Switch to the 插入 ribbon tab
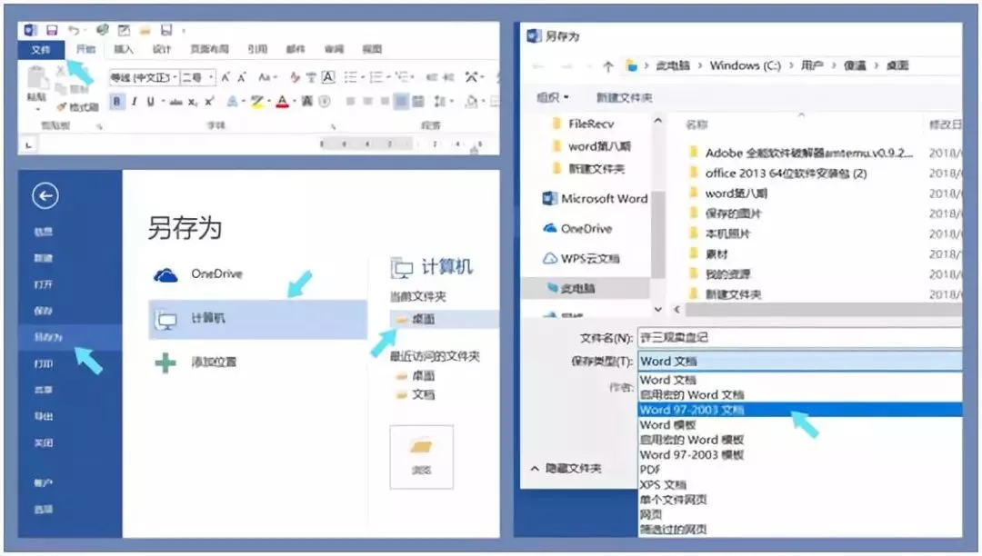 (x=125, y=49)
